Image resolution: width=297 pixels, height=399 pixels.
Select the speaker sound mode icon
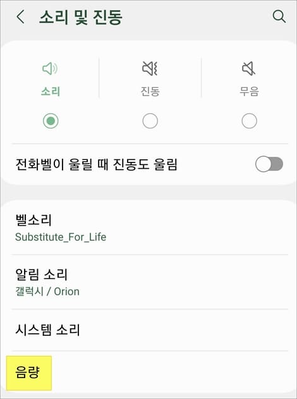point(50,68)
